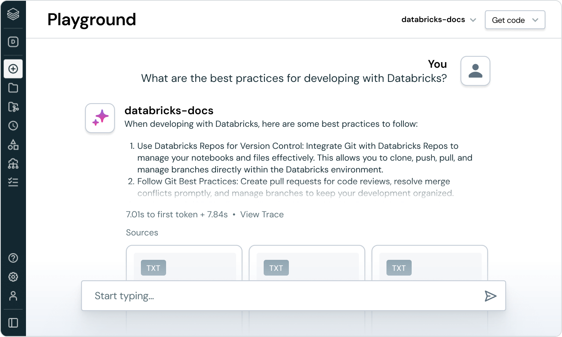Open the Catalog shapes icon
562x337 pixels.
pos(13,144)
